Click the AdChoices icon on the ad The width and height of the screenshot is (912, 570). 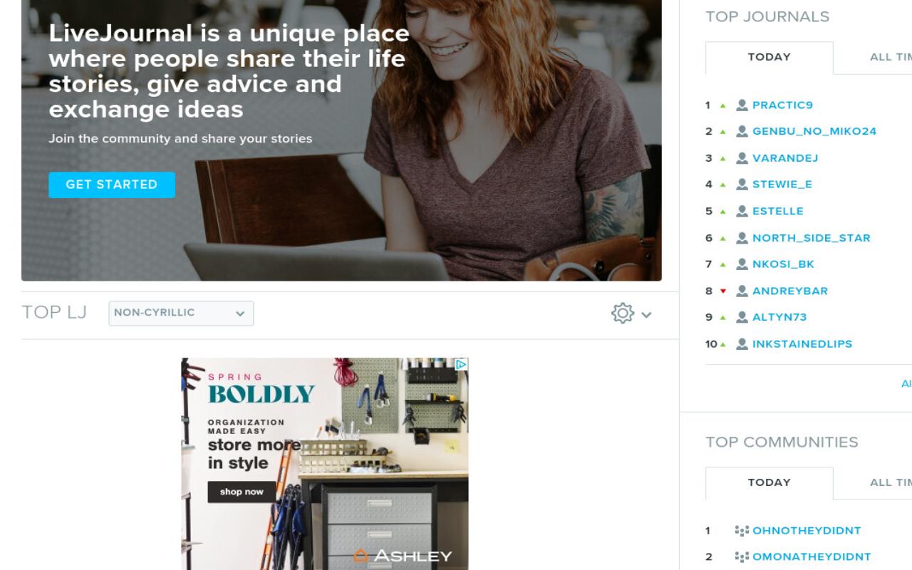(461, 364)
